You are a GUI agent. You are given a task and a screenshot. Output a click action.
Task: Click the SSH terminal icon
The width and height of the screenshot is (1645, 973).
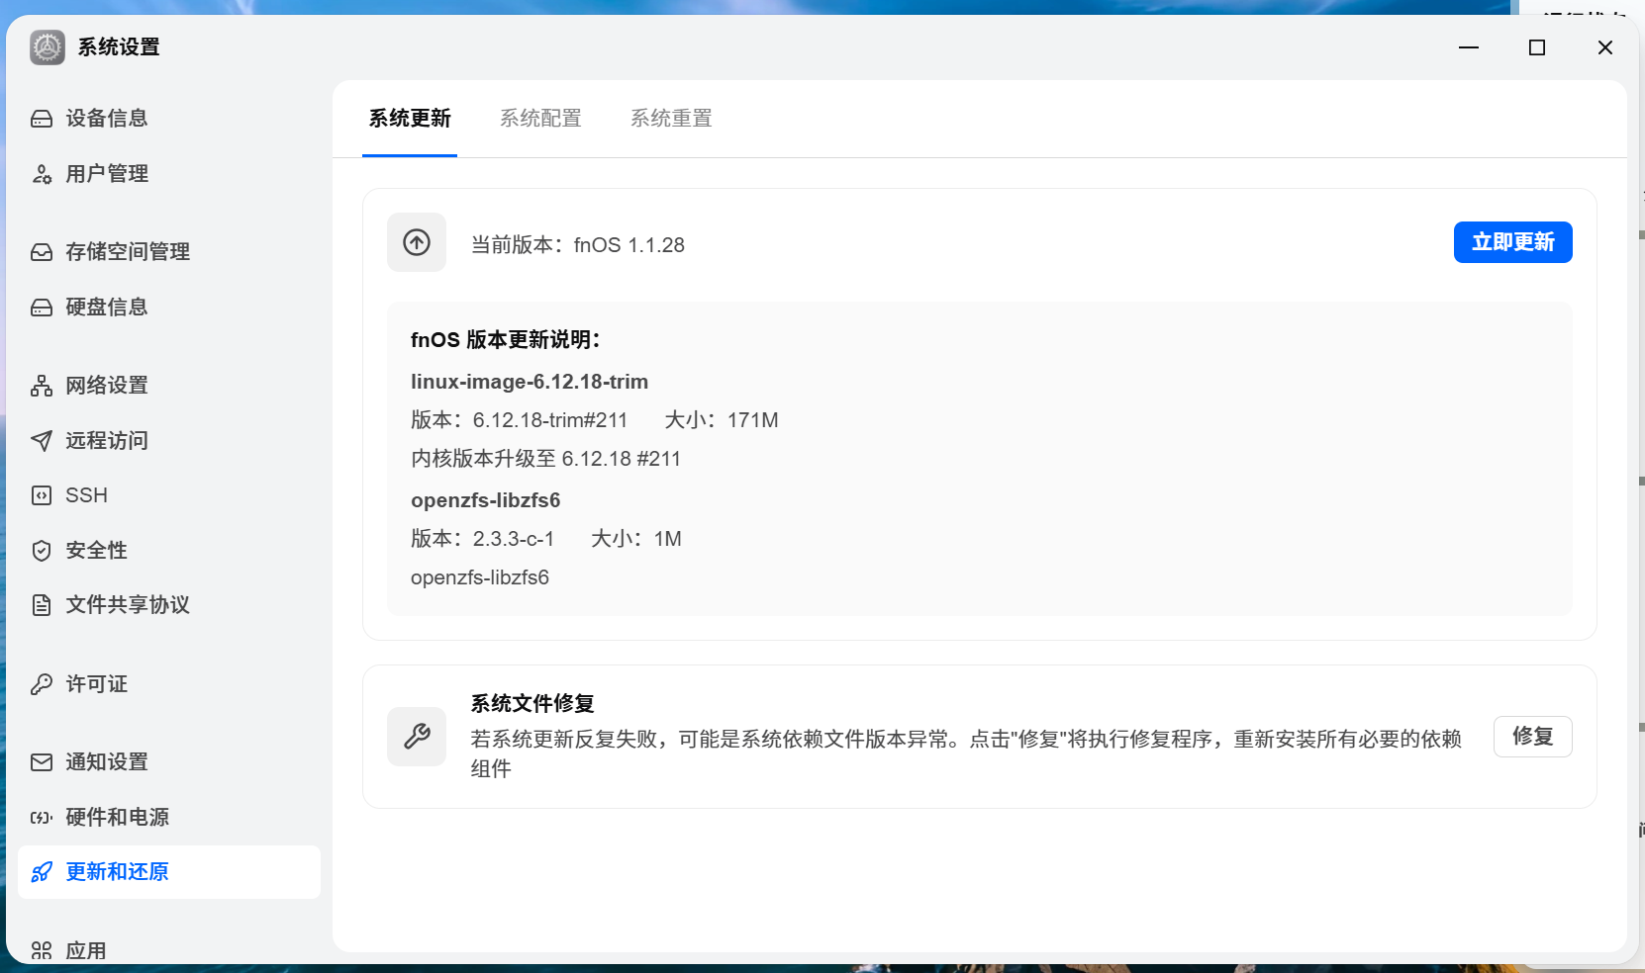(42, 495)
